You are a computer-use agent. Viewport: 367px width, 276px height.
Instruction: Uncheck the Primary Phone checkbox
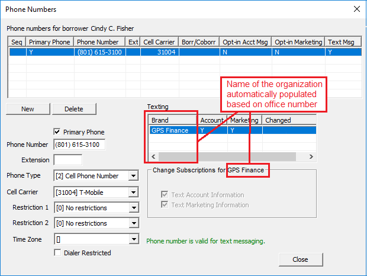click(x=57, y=132)
